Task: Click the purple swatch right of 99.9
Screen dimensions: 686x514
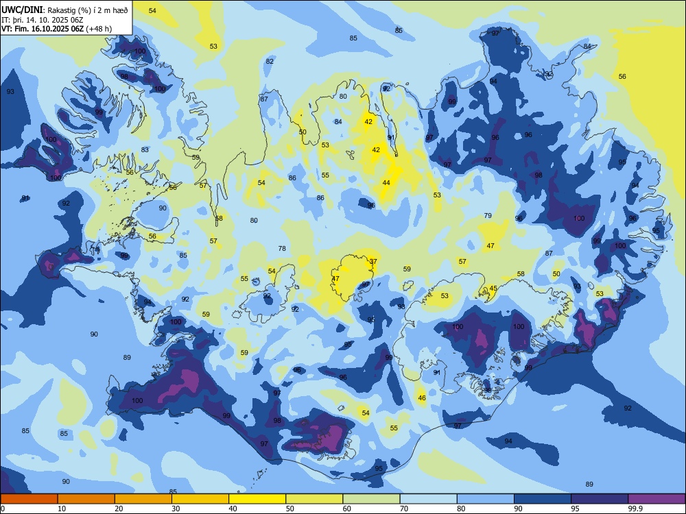Action: pyautogui.click(x=657, y=499)
